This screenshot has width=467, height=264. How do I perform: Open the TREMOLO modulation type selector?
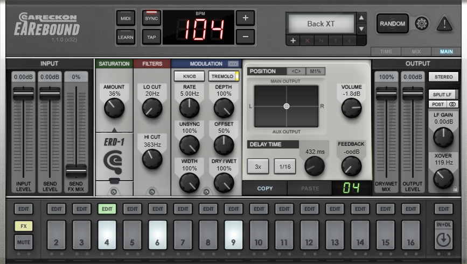point(222,76)
